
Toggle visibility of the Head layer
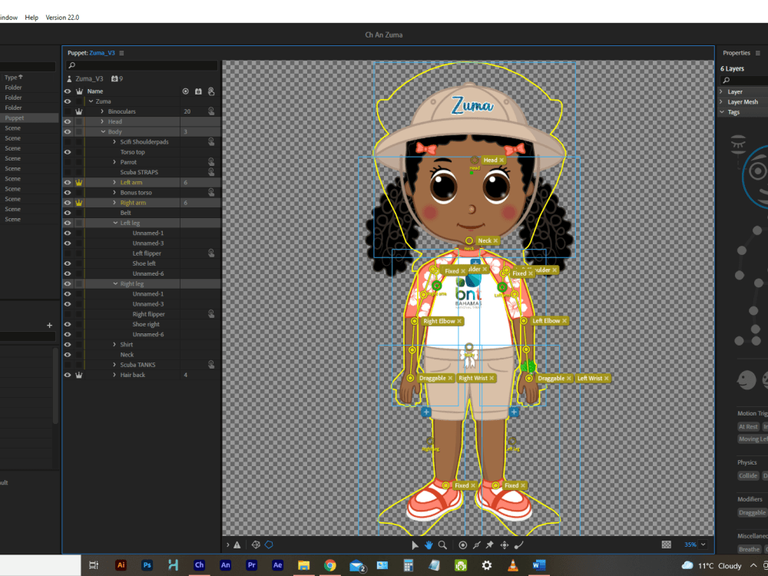click(x=68, y=121)
